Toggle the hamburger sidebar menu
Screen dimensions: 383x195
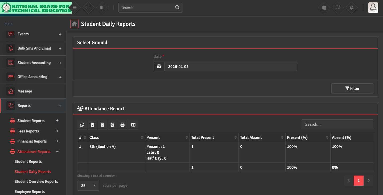[75, 8]
